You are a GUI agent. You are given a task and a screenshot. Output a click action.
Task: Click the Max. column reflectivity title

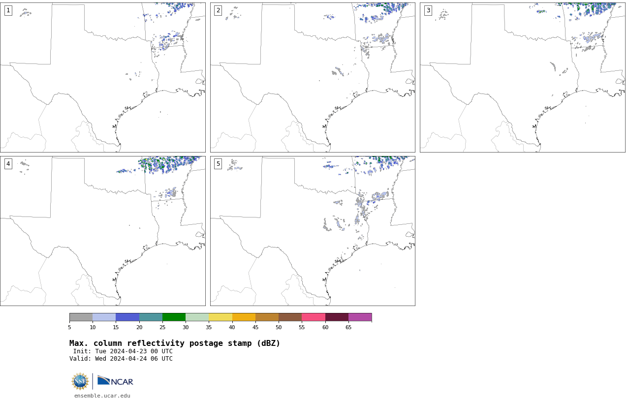(x=175, y=343)
